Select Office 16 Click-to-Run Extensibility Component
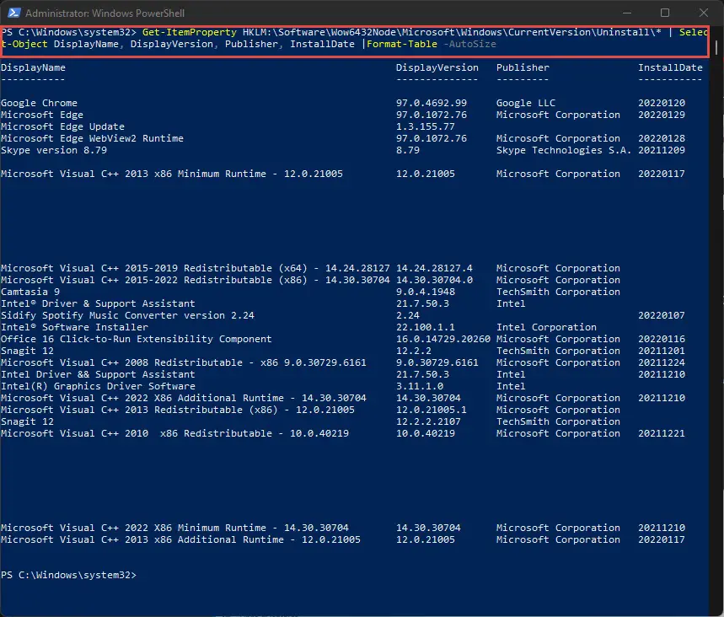 [x=137, y=339]
